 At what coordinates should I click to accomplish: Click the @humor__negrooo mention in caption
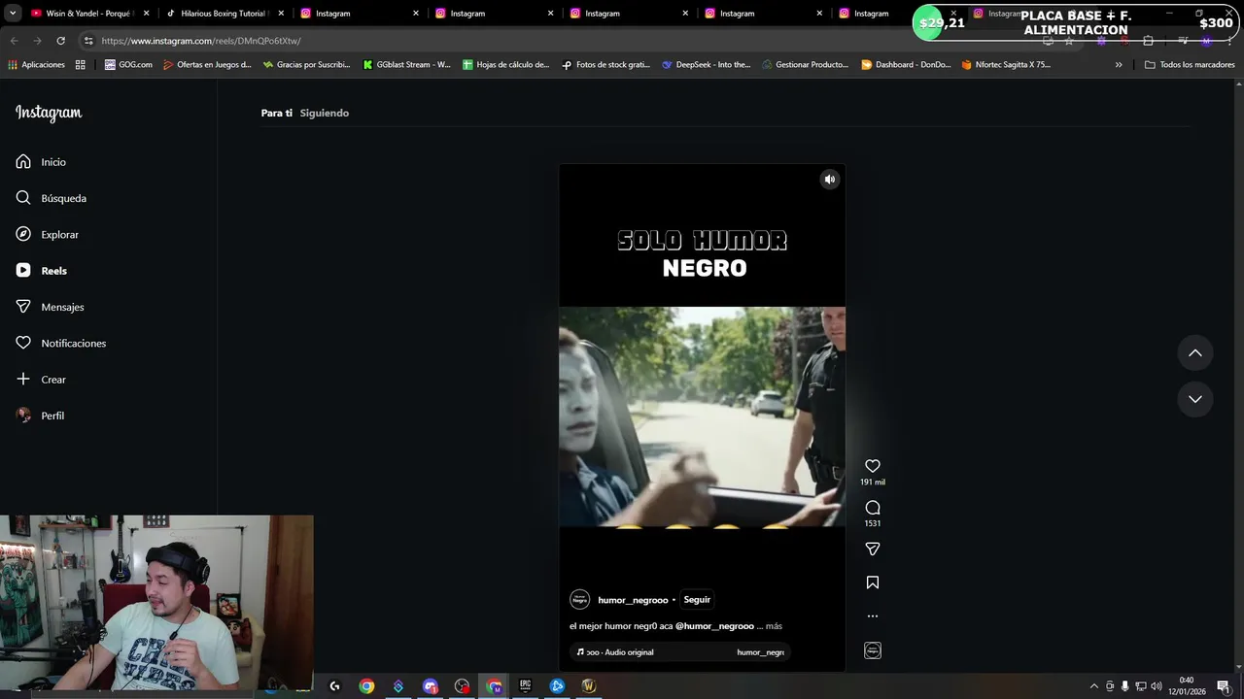tap(714, 626)
